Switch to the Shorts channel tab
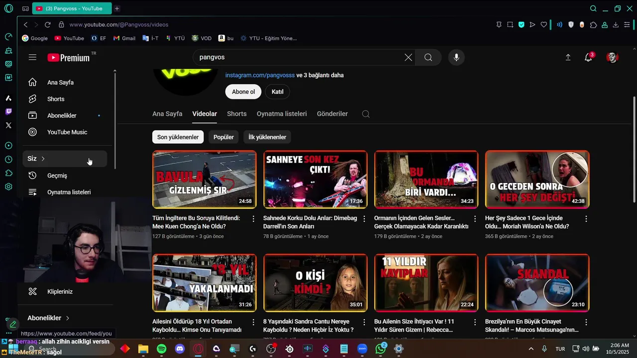This screenshot has width=637, height=358. click(237, 114)
